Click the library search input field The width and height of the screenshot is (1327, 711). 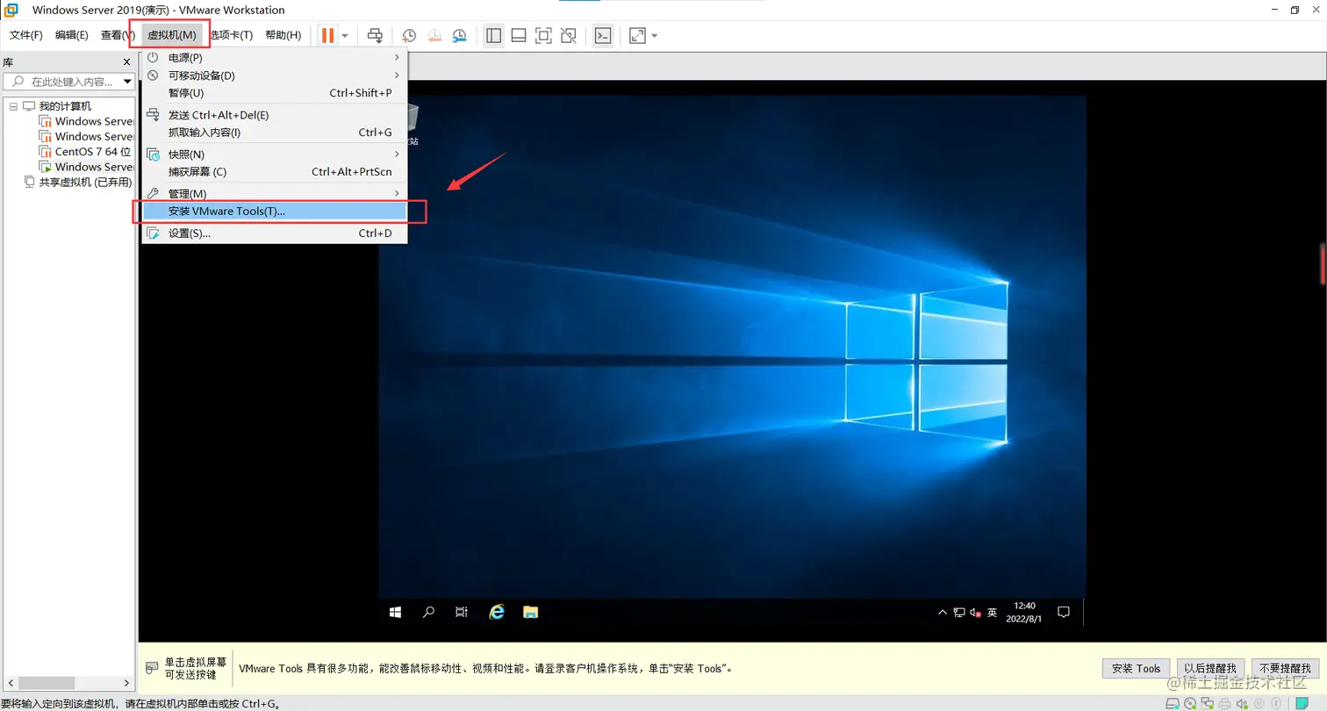coord(66,81)
